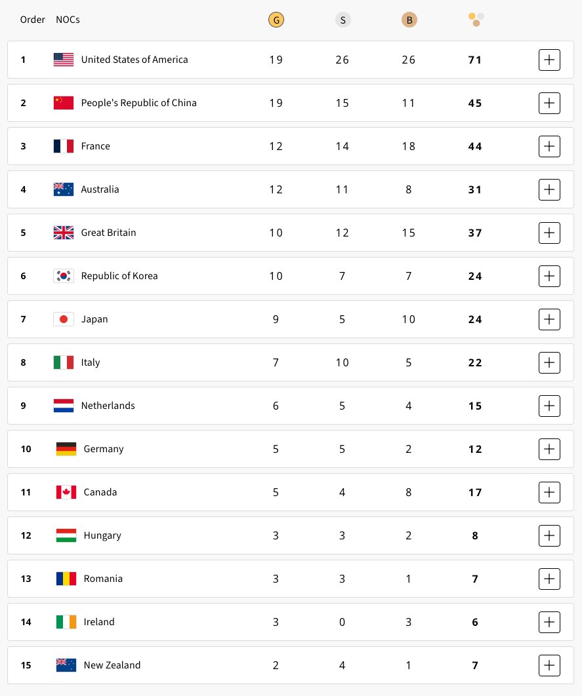
Task: Expand the New Zealand row details
Action: [549, 665]
